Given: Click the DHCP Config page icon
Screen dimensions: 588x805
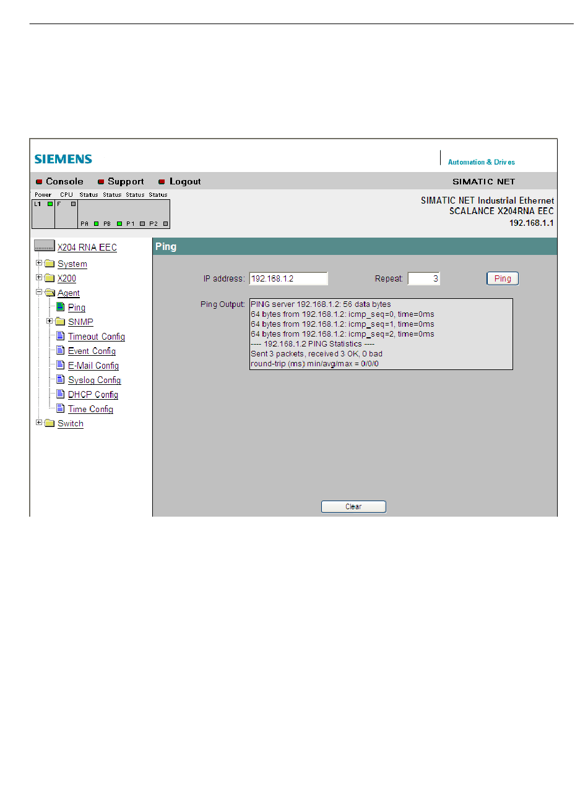Looking at the screenshot, I should [61, 394].
